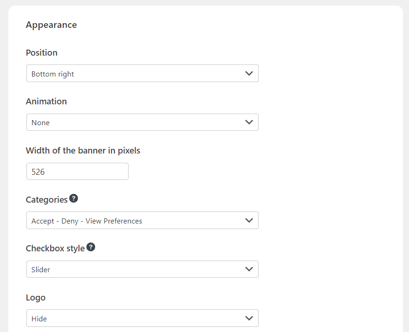This screenshot has width=409, height=332.
Task: Click the 'Width of the banner in pixels' label
Action: point(83,151)
